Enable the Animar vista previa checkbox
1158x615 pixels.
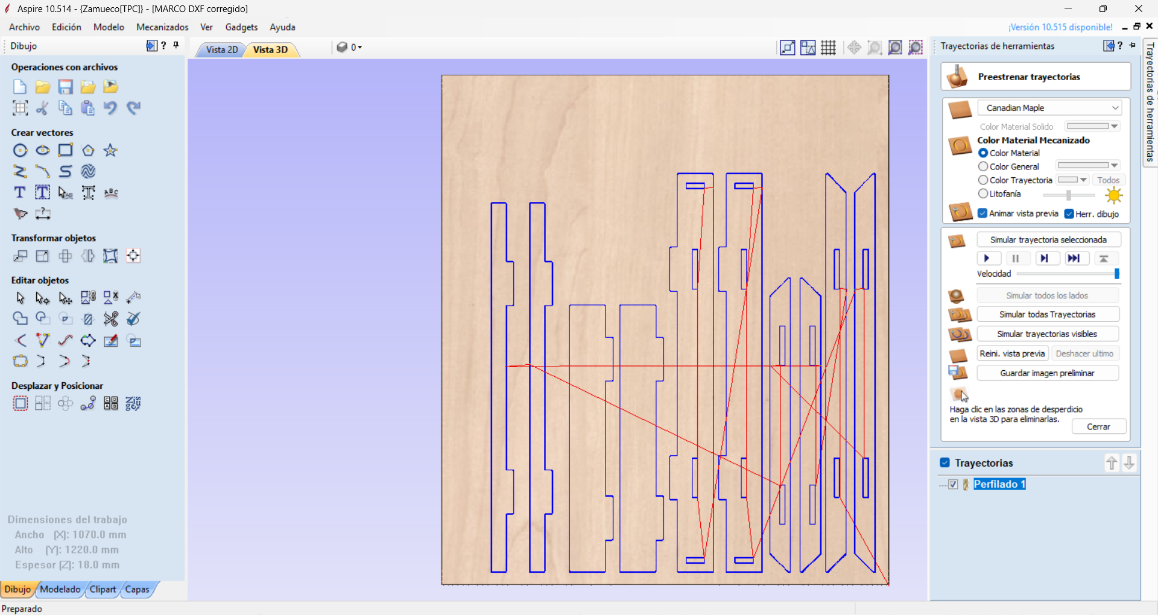tap(982, 213)
